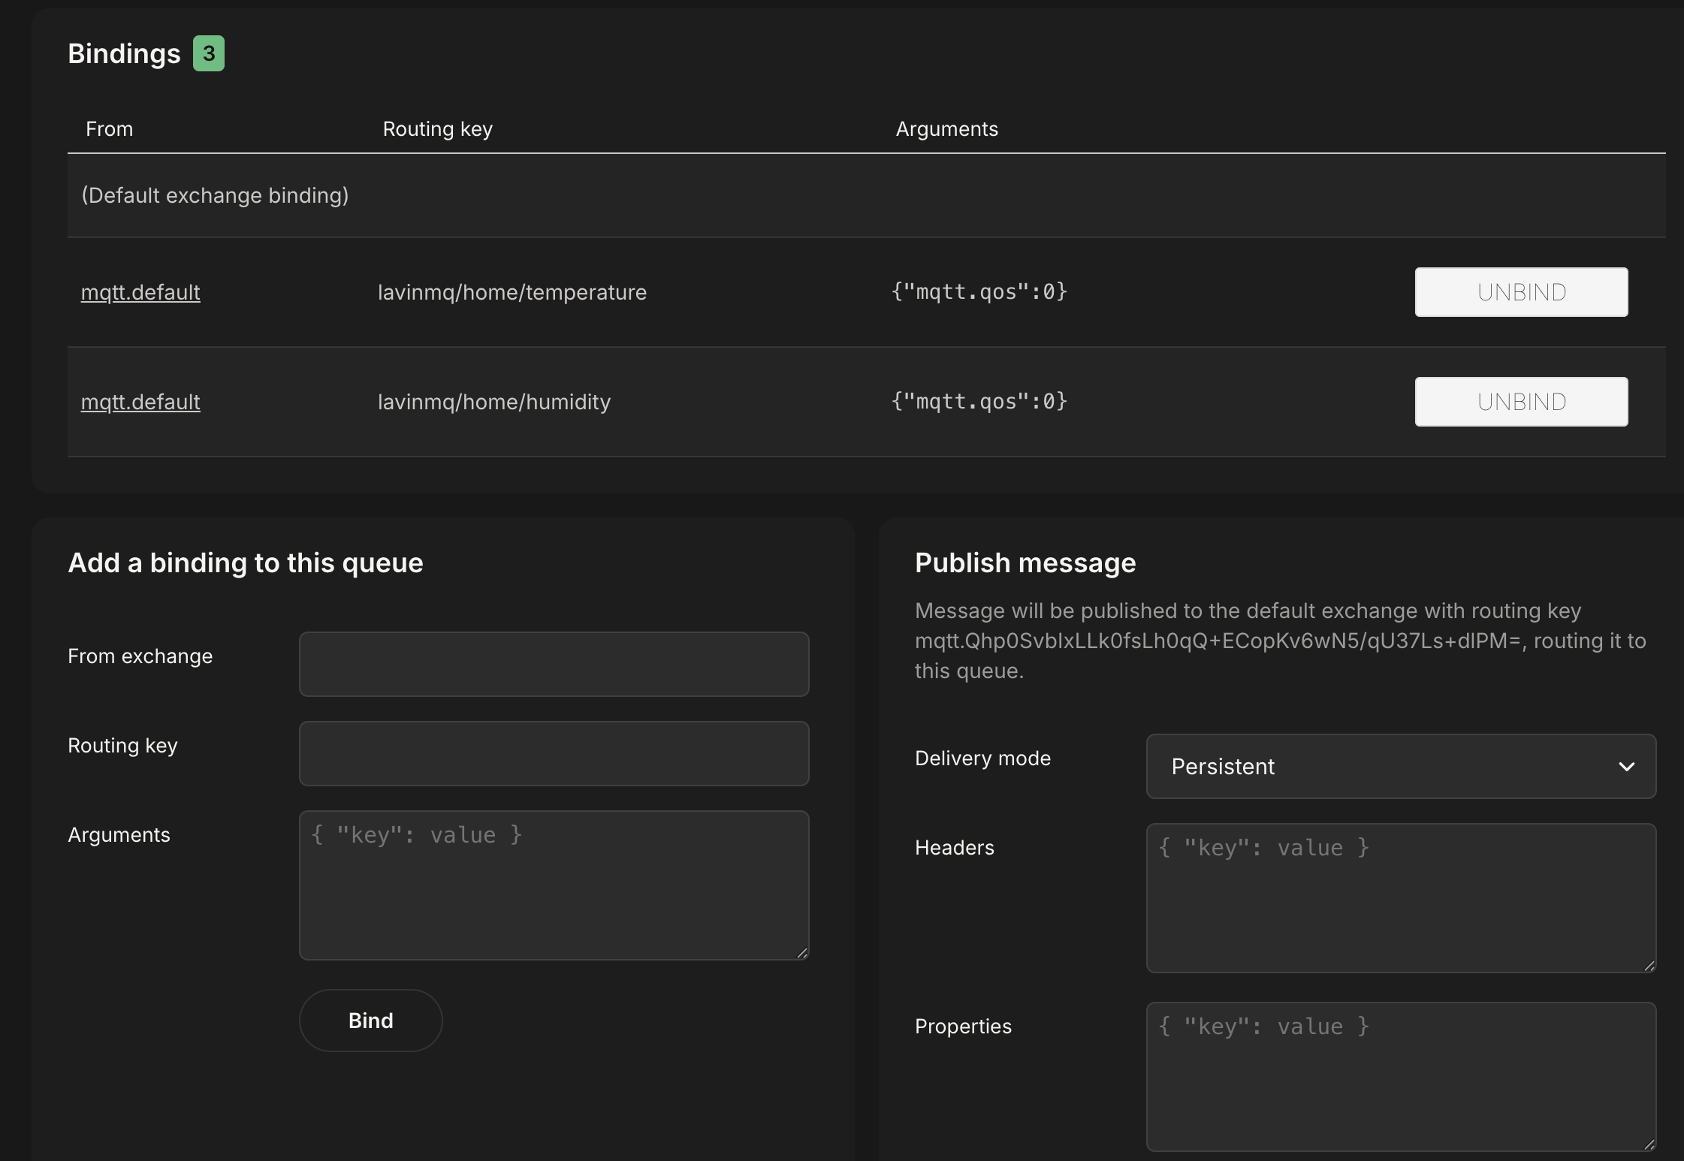Screen dimensions: 1684x1161
Task: Click the Delivery mode label
Action: tap(983, 758)
